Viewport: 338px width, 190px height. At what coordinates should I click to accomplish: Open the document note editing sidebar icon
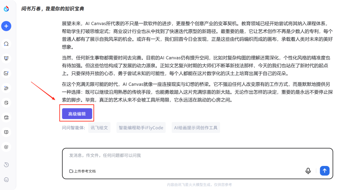[6, 102]
